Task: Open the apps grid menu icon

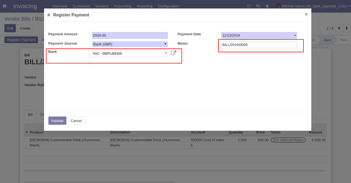Action: (x=4, y=6)
